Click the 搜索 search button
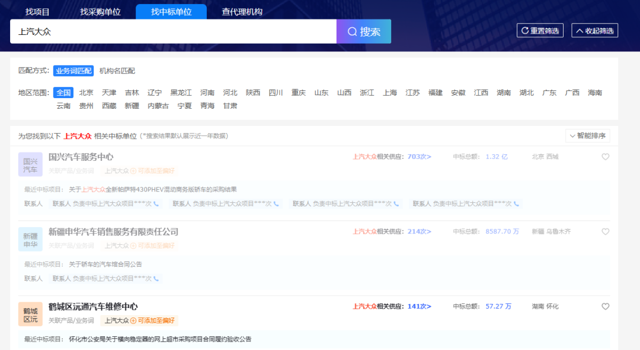 coord(364,31)
